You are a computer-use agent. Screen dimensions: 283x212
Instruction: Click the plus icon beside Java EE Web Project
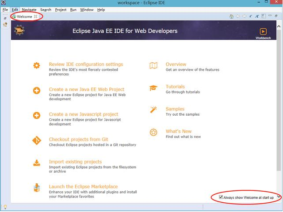coord(37,91)
